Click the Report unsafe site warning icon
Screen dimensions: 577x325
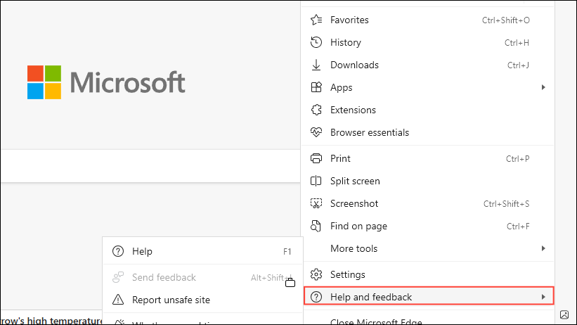[118, 300]
